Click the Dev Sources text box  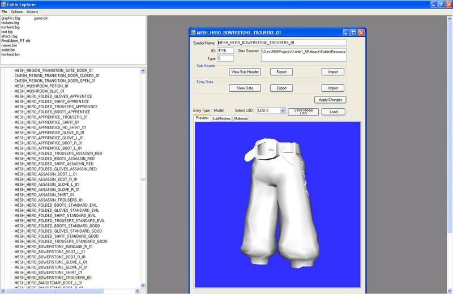pos(304,55)
